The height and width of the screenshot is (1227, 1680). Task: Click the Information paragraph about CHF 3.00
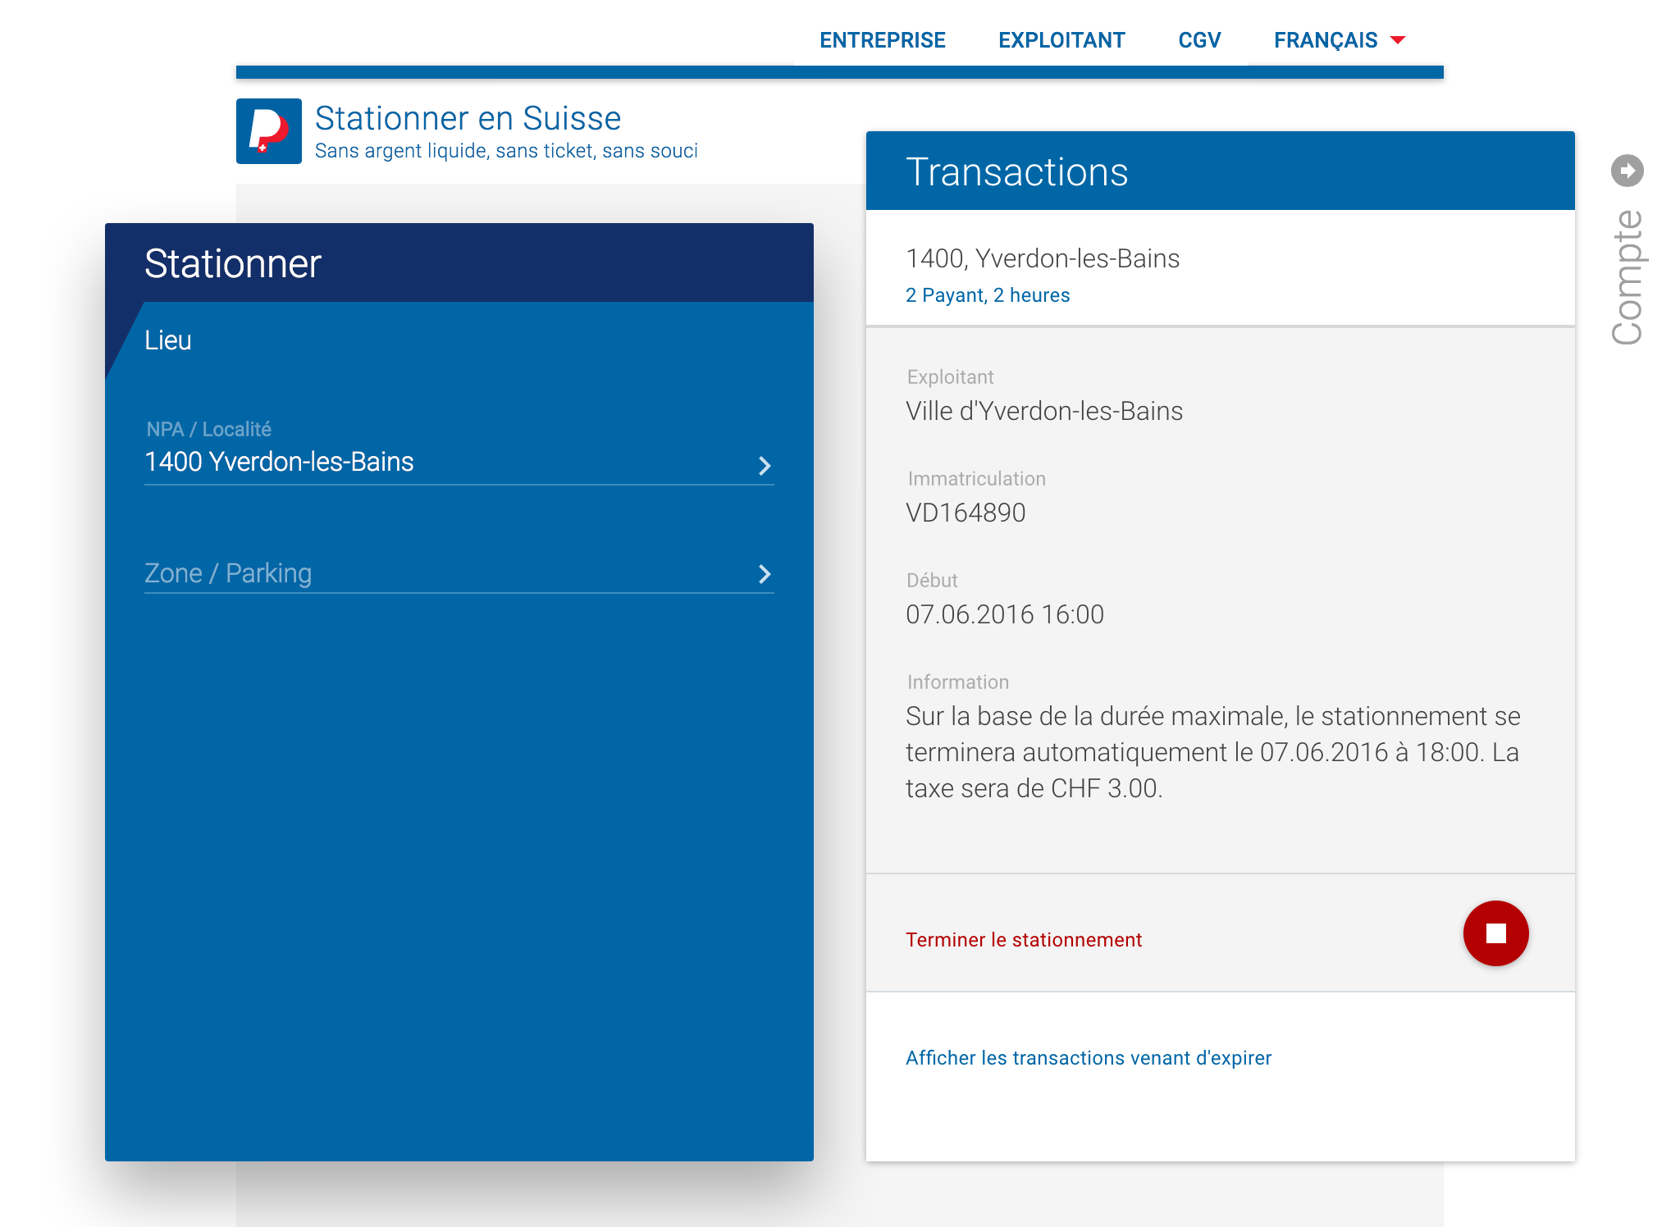point(1213,752)
